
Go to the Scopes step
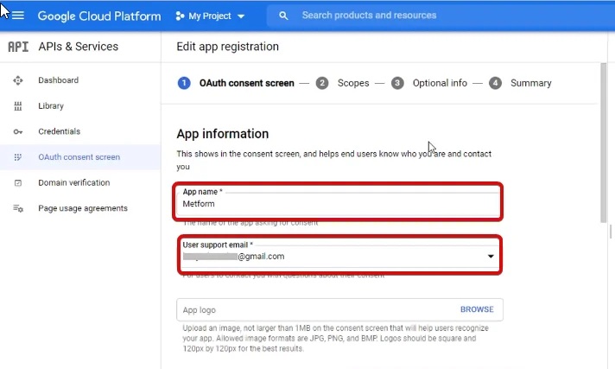tap(352, 83)
